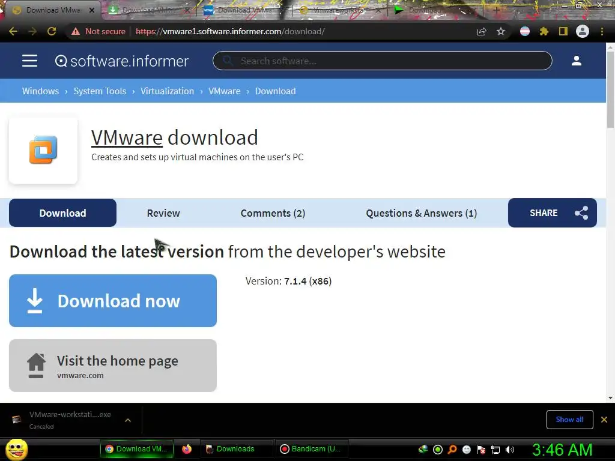Screen dimensions: 615x461
Task: Toggle the browser side panel icon
Action: point(563,31)
